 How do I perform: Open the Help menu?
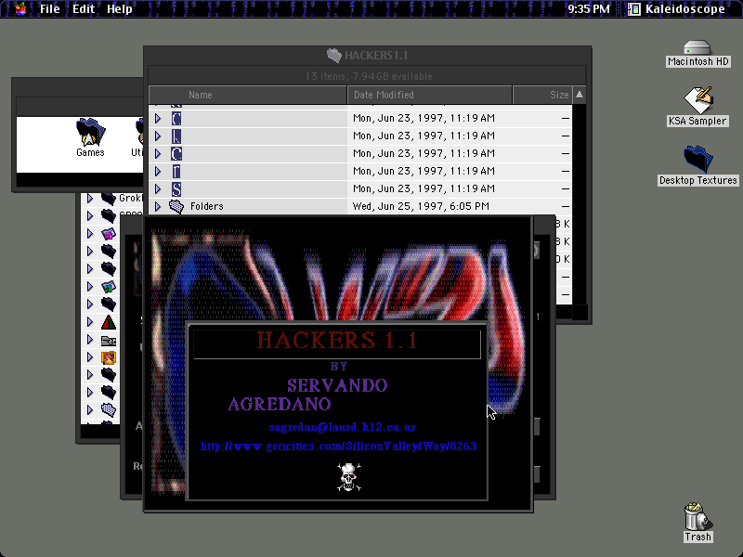click(x=120, y=9)
